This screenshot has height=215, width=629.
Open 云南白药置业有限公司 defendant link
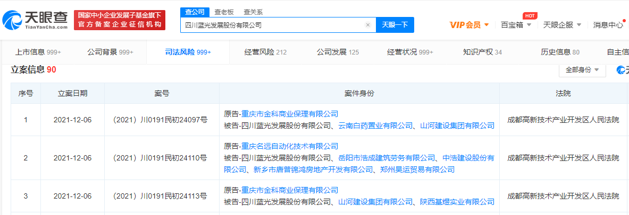375,126
